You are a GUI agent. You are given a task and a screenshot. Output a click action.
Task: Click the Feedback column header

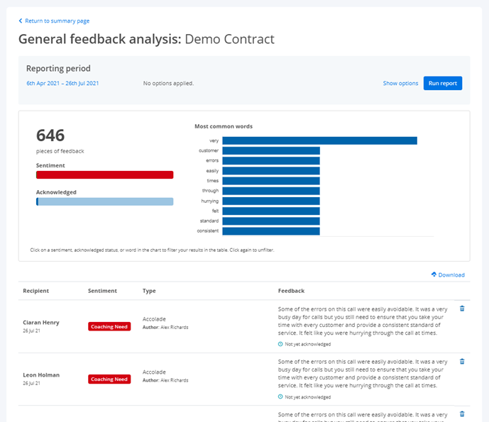(x=291, y=291)
